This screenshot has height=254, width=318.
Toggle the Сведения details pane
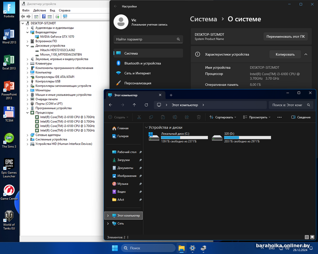[x=301, y=117]
